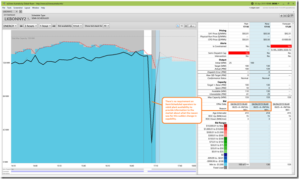Click the $150.01 to $300 green swatch
The image size is (299, 179).
coord(225,138)
